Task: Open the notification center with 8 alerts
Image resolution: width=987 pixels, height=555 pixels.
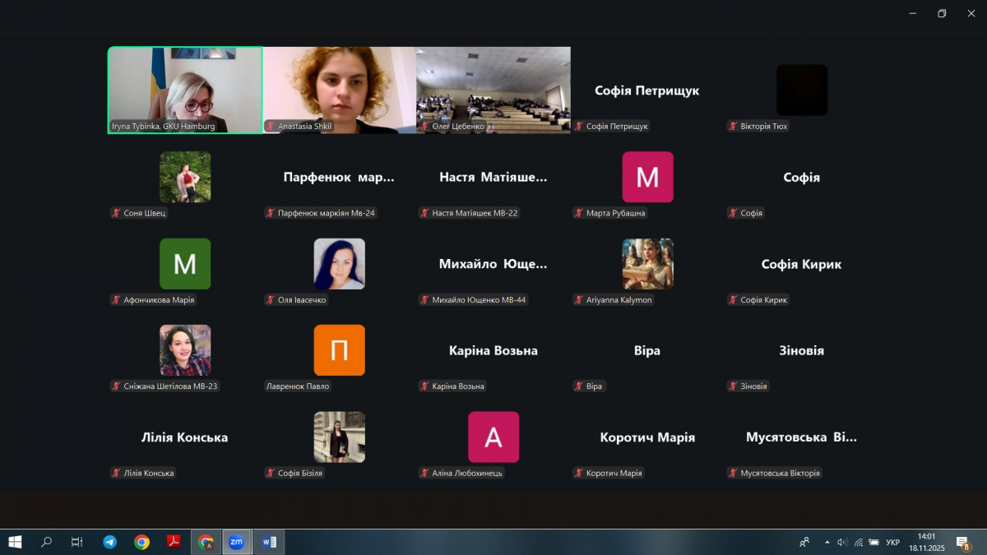Action: point(962,542)
